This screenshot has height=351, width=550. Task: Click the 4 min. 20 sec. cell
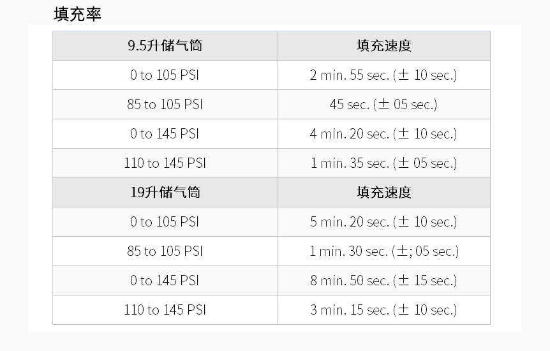pyautogui.click(x=384, y=134)
